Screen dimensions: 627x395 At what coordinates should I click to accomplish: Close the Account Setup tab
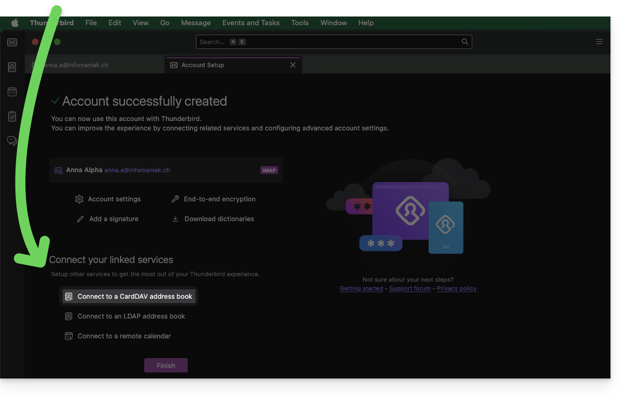pos(293,65)
